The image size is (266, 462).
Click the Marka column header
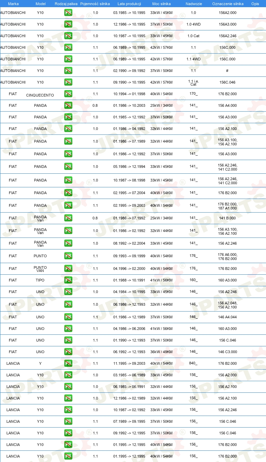tap(13, 4)
